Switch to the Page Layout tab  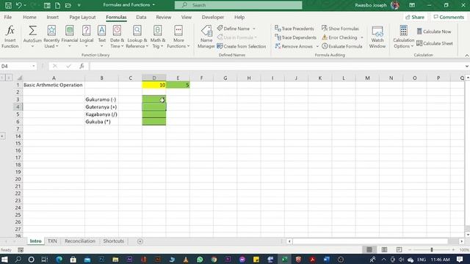[82, 17]
